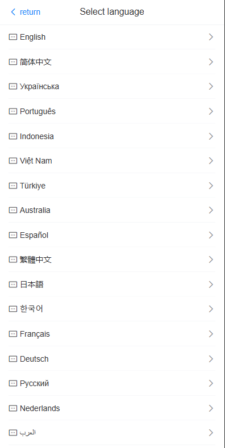
Task: Pick 繁體中文 language entry
Action: click(112, 259)
